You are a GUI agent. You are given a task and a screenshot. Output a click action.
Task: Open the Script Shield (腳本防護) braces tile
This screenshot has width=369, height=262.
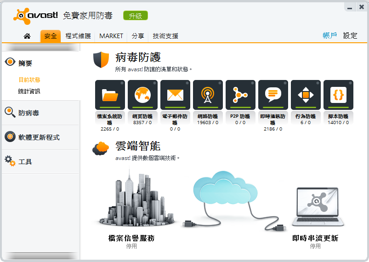338,95
